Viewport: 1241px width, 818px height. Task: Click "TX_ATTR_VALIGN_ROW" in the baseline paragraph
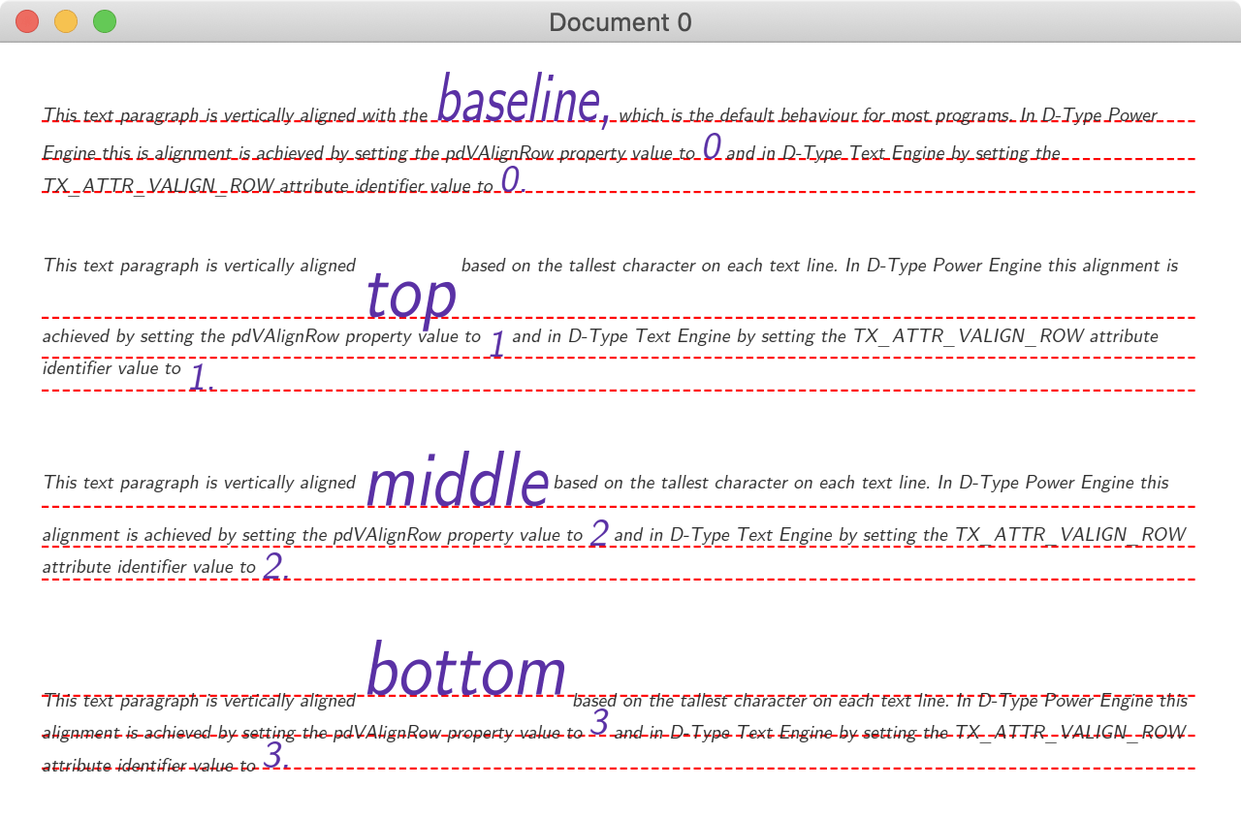160,186
